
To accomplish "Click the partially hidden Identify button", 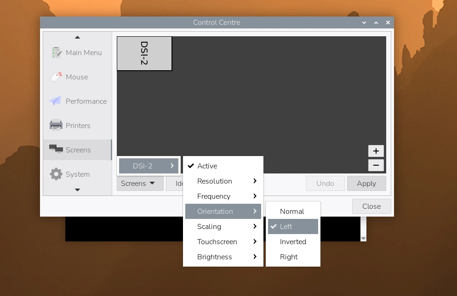I will [175, 184].
